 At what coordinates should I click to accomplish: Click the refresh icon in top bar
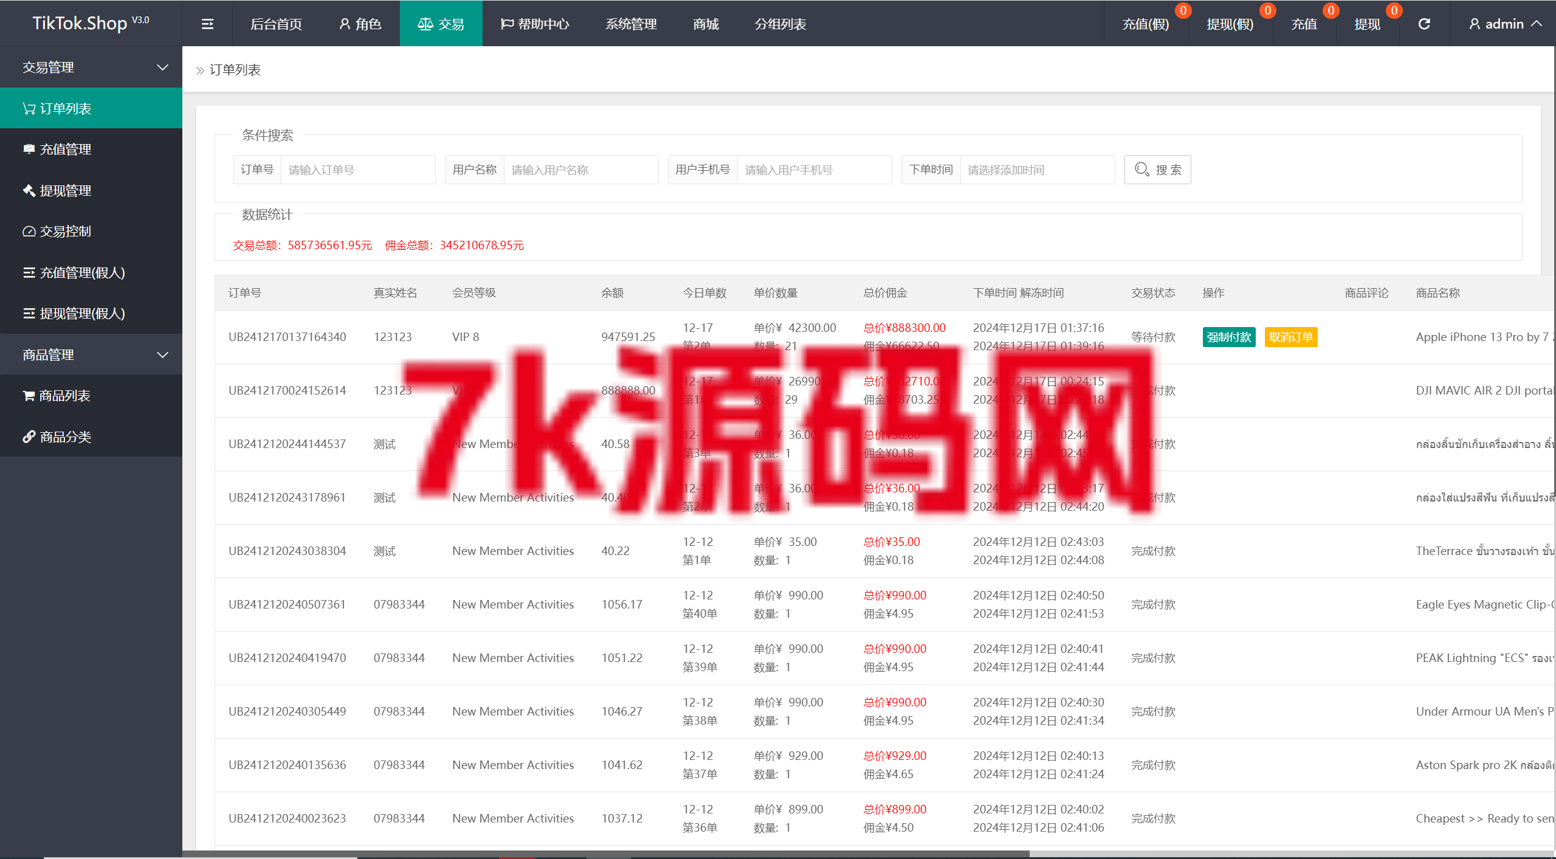1424,24
